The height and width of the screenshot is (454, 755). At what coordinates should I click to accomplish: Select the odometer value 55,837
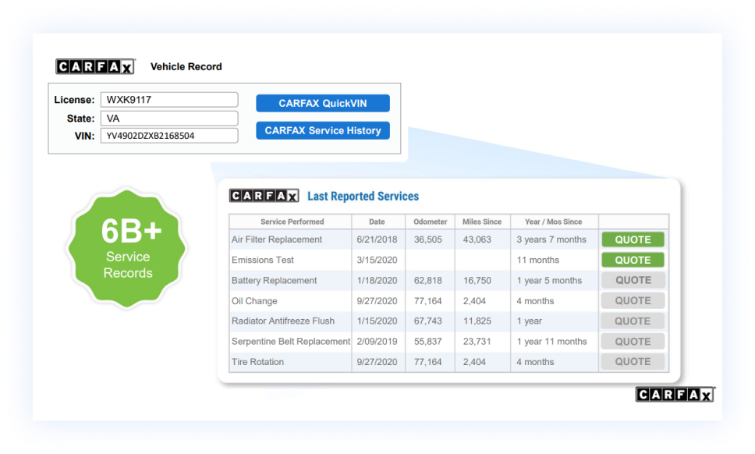428,342
